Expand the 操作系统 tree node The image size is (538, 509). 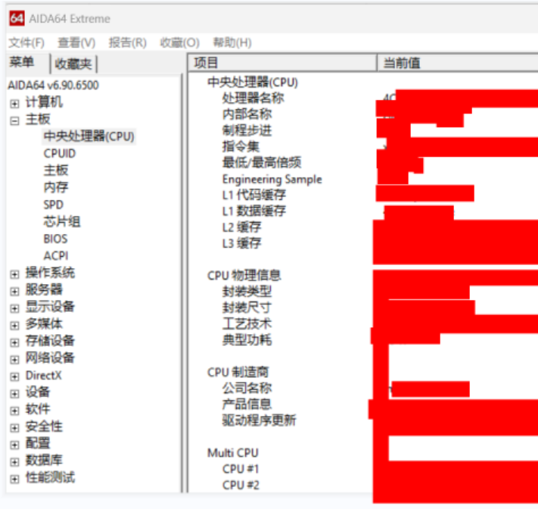[x=14, y=274]
